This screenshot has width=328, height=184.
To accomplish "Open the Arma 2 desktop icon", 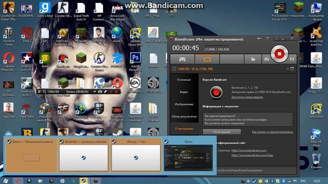I will click(117, 35).
